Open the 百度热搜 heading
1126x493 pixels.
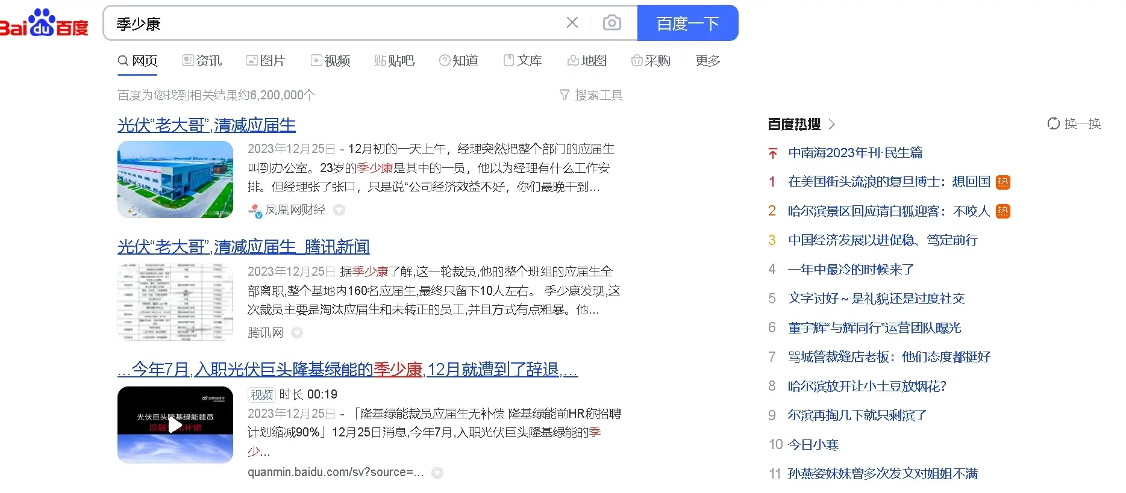(x=794, y=124)
